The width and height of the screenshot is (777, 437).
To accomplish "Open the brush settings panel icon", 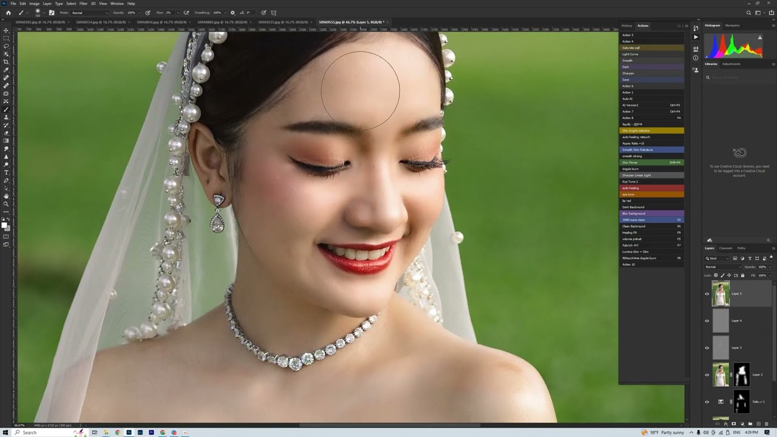I will (x=52, y=12).
